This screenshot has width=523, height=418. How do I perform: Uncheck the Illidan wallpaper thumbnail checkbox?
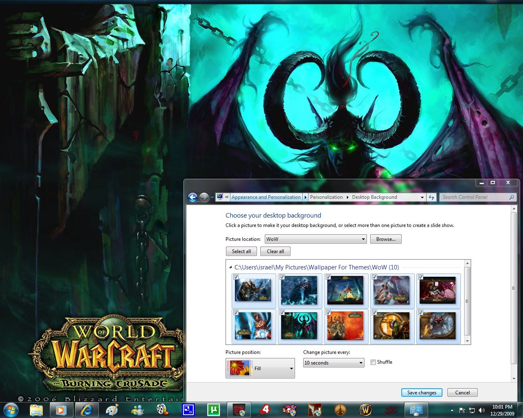282,312
